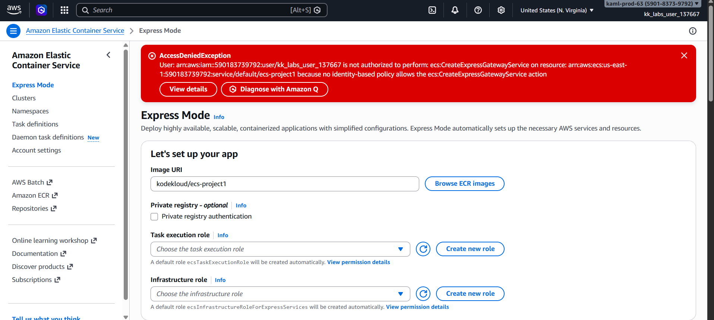Viewport: 714px width, 320px height.
Task: Open Info link for Task execution role
Action: click(223, 235)
